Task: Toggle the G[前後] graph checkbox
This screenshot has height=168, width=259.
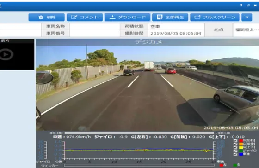Action: (235, 144)
